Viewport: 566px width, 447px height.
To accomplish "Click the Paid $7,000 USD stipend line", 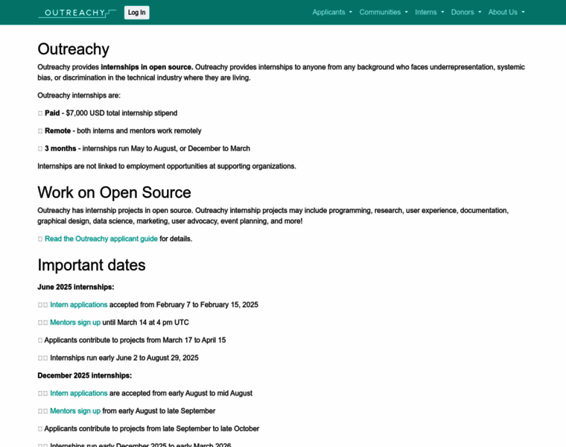I will 107,113.
